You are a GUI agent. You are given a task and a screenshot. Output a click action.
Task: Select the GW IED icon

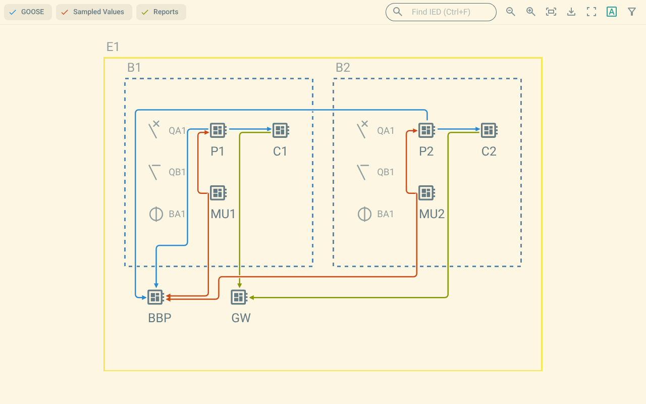click(239, 297)
